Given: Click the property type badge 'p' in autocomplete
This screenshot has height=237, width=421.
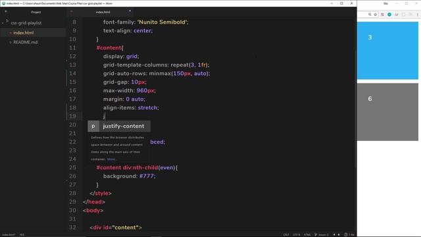Looking at the screenshot, I should [x=93, y=126].
